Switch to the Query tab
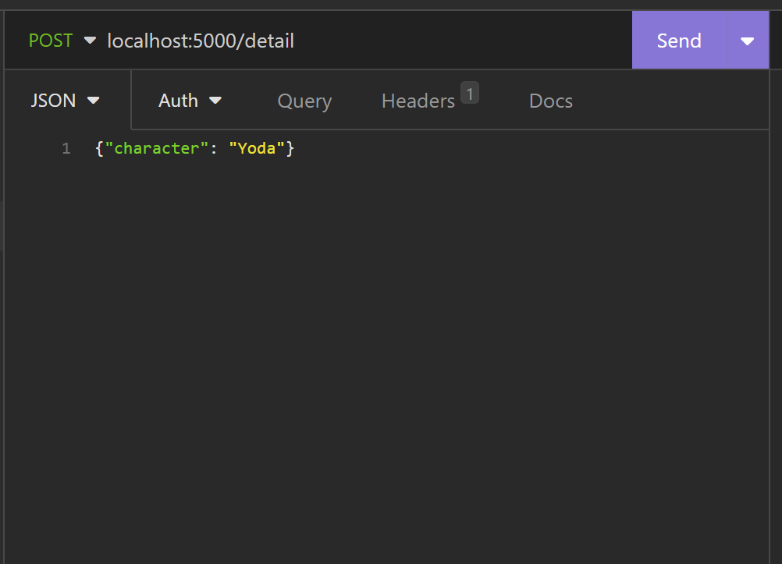Image resolution: width=782 pixels, height=564 pixels. coord(304,101)
